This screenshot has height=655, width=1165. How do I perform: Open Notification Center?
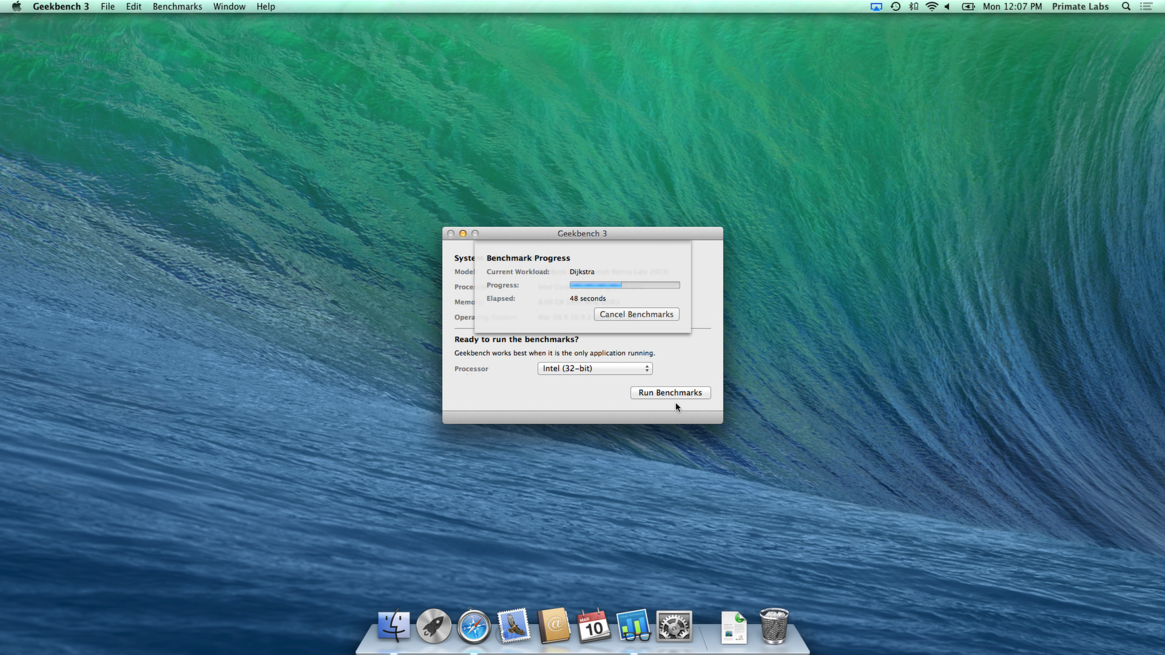coord(1147,6)
